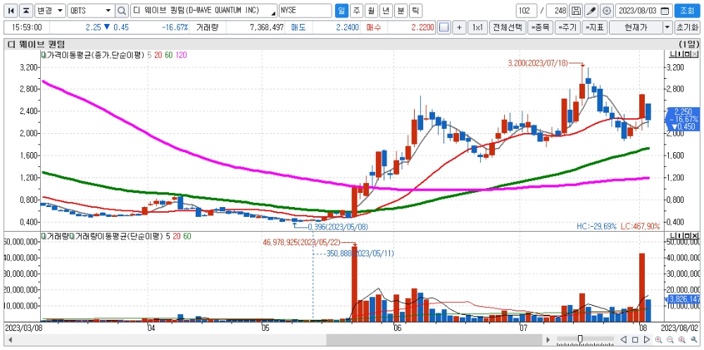Open the 변경 dropdown
The height and width of the screenshot is (350, 704).
[50, 11]
